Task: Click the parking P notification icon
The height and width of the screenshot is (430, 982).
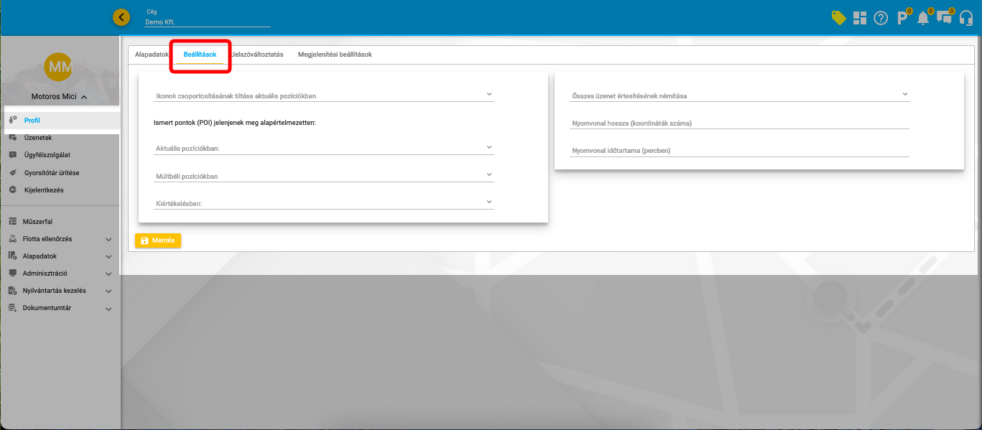Action: pos(902,18)
